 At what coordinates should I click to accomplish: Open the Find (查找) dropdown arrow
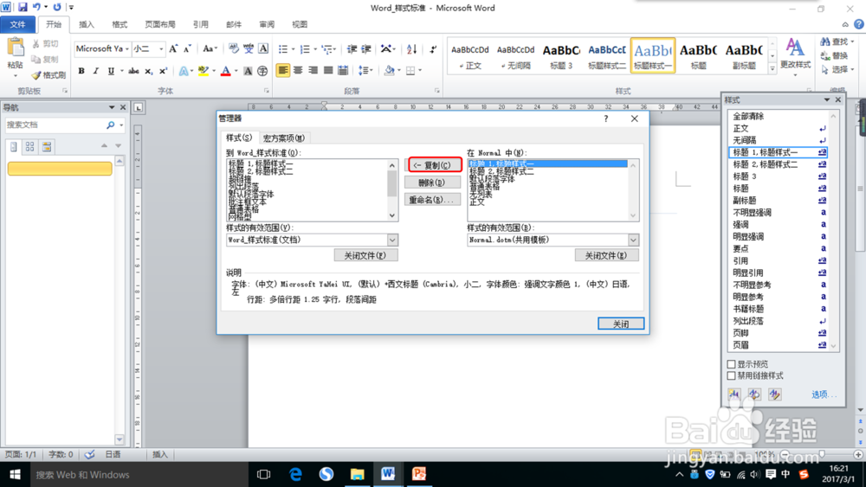[x=852, y=42]
